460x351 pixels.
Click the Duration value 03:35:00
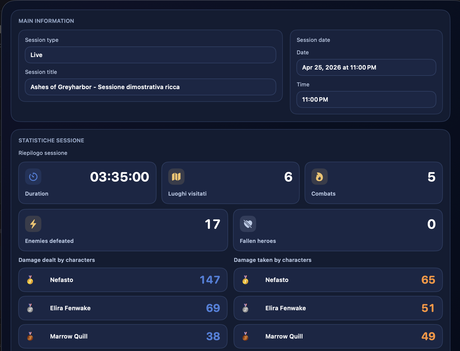click(x=120, y=177)
